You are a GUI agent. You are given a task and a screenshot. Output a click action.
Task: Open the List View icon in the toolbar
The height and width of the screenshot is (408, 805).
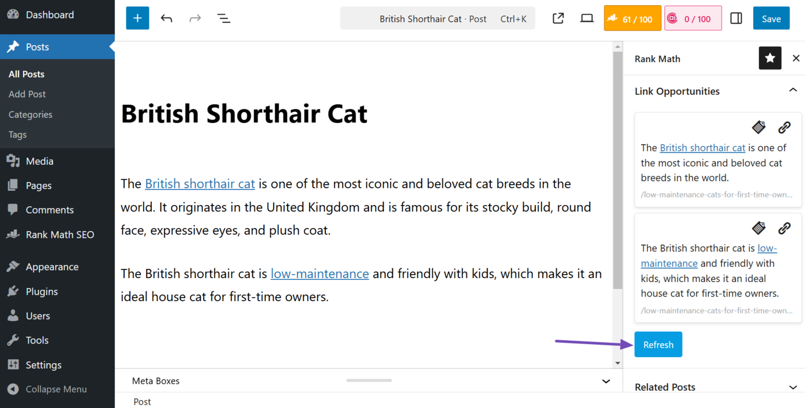coord(224,18)
